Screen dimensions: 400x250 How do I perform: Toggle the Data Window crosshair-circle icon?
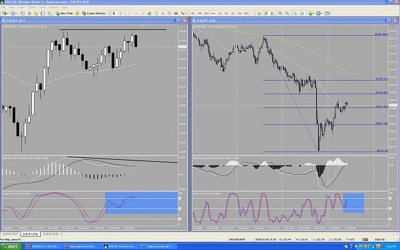(x=29, y=13)
